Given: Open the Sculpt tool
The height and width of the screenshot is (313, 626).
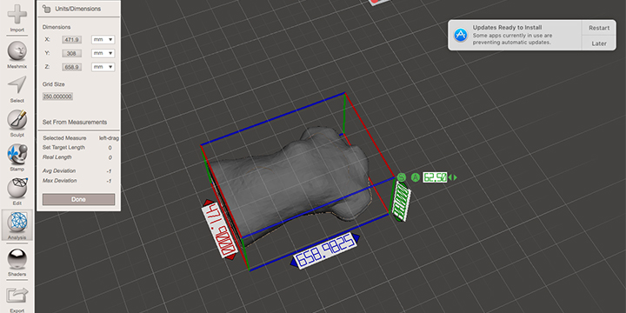Looking at the screenshot, I should [17, 123].
